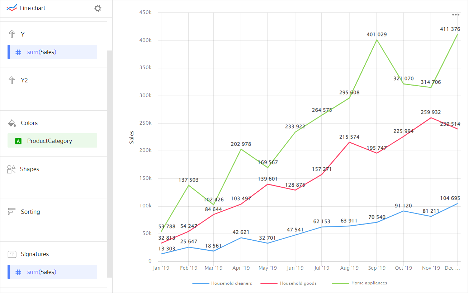
Task: Open the chart settings gear
Action: point(98,8)
